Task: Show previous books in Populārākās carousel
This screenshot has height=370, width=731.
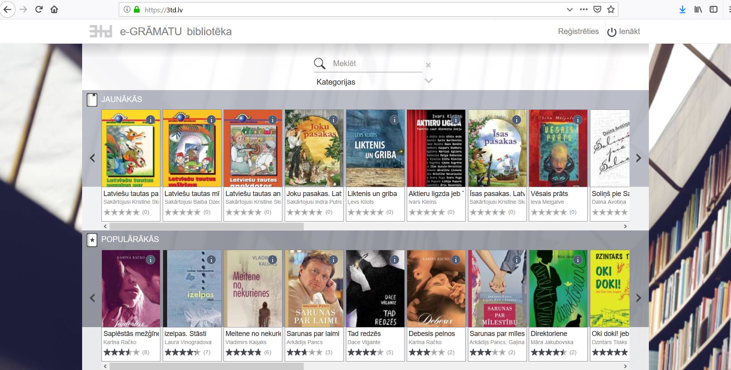Action: click(92, 298)
